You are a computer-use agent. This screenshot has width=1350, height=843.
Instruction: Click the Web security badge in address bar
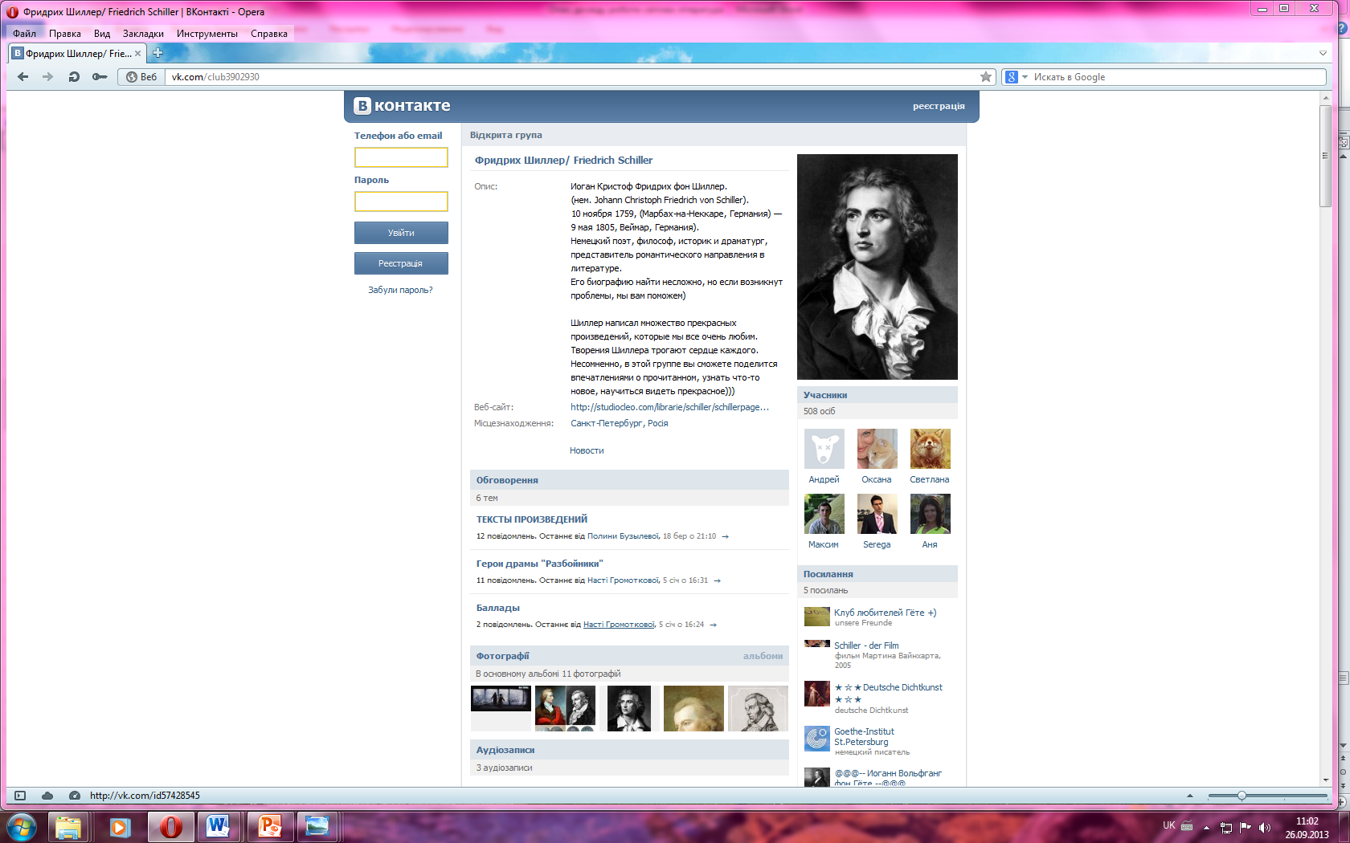coord(141,77)
